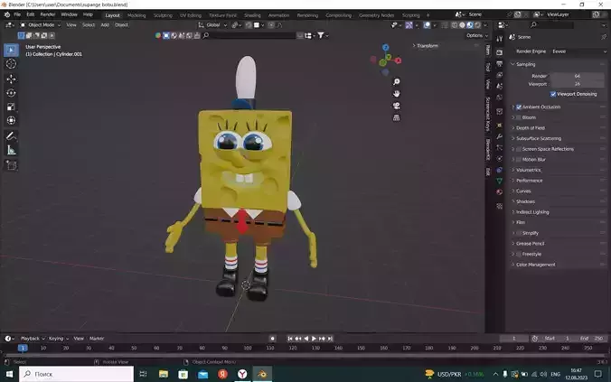
Task: Open the Object Mode dropdown
Action: coord(41,25)
